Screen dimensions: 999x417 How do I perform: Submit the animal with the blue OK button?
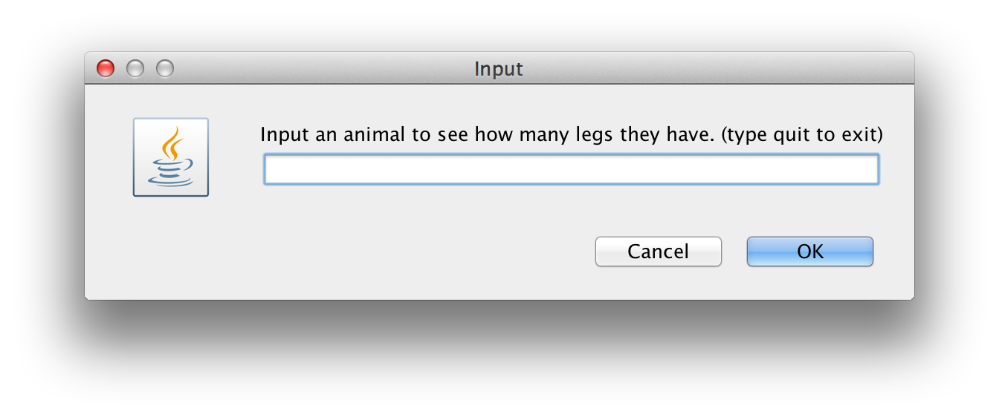[809, 252]
